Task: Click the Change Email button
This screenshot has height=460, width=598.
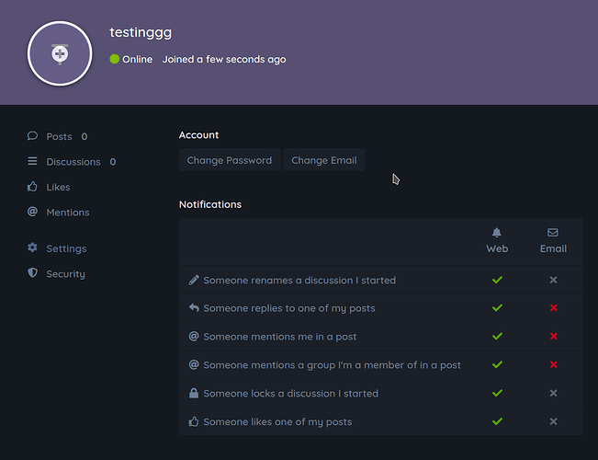Action: click(x=324, y=160)
